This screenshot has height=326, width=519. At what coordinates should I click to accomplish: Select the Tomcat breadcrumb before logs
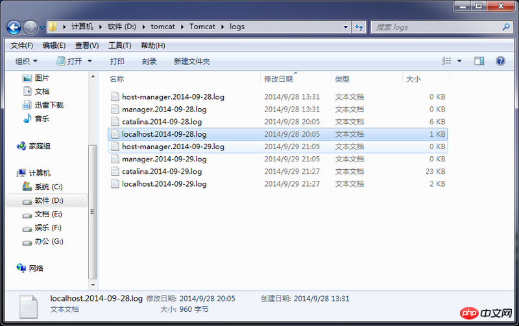pos(202,27)
